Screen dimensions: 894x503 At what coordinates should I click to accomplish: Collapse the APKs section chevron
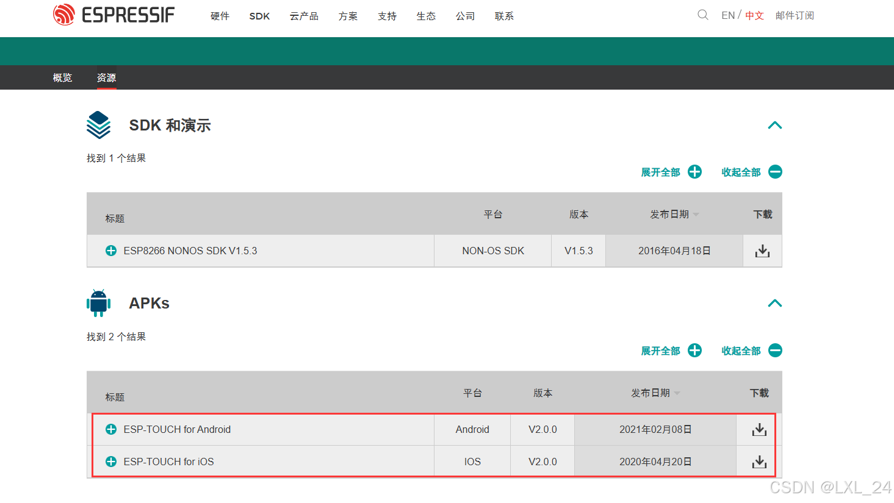coord(775,303)
